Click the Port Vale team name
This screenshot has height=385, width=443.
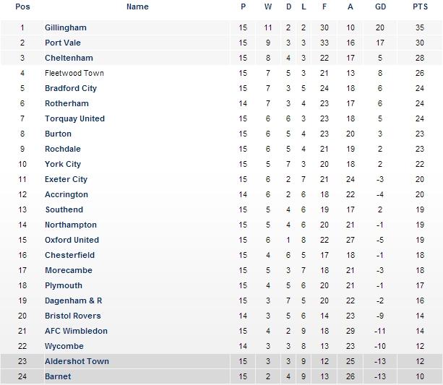[x=62, y=43]
